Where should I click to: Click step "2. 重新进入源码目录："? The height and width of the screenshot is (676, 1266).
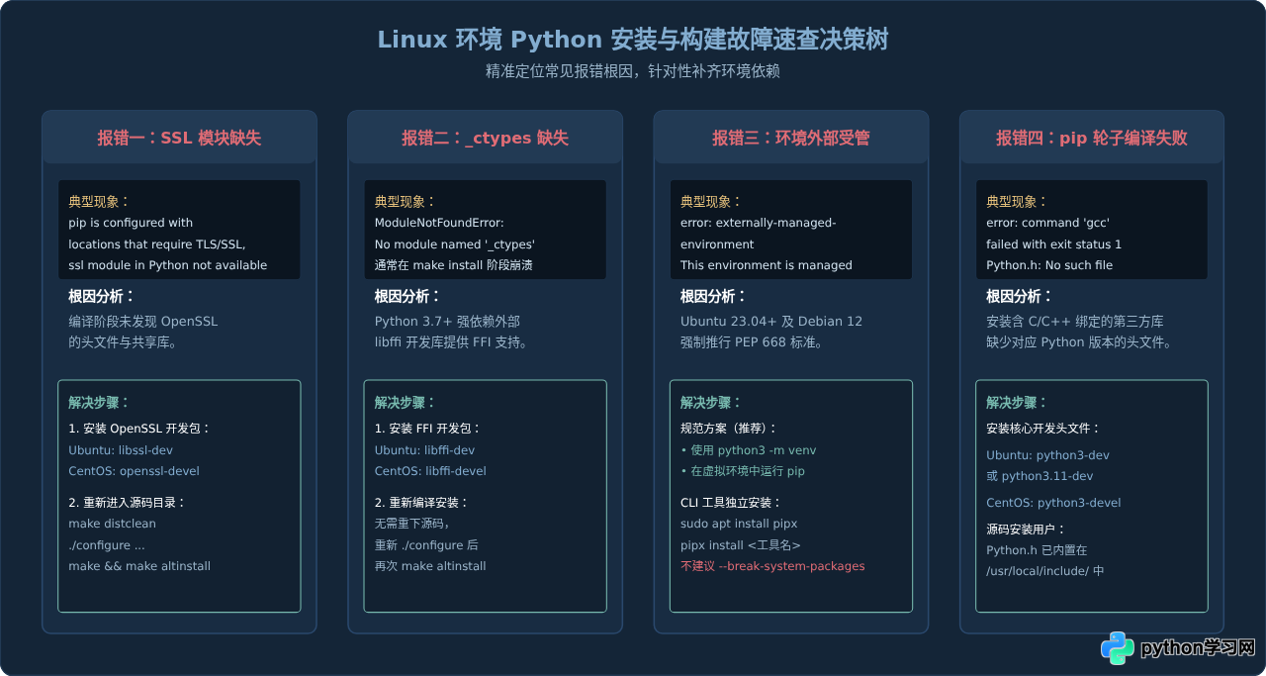(x=128, y=503)
